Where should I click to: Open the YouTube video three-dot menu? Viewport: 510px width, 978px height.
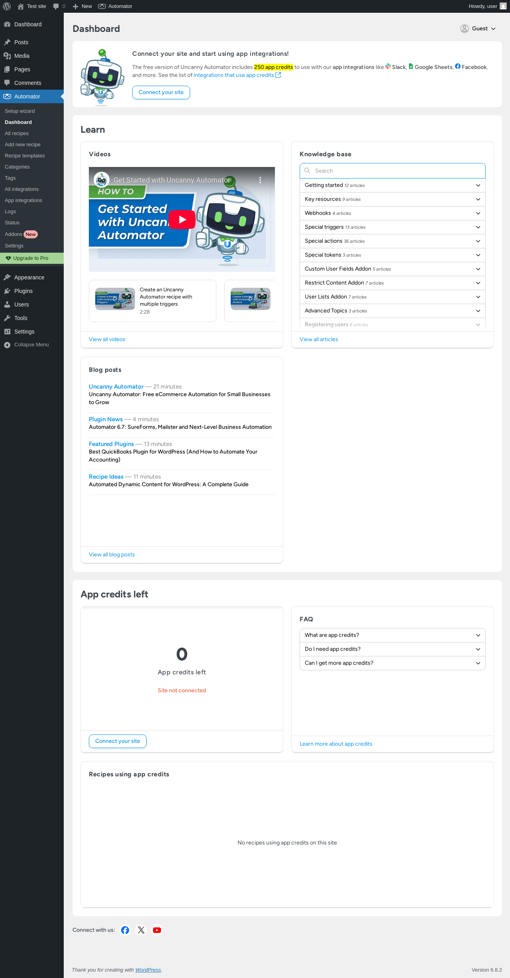pos(260,180)
